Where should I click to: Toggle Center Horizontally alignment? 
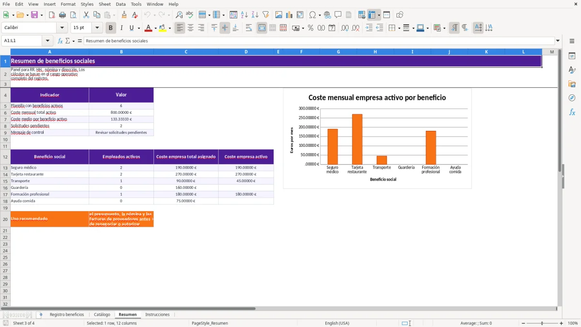190,28
